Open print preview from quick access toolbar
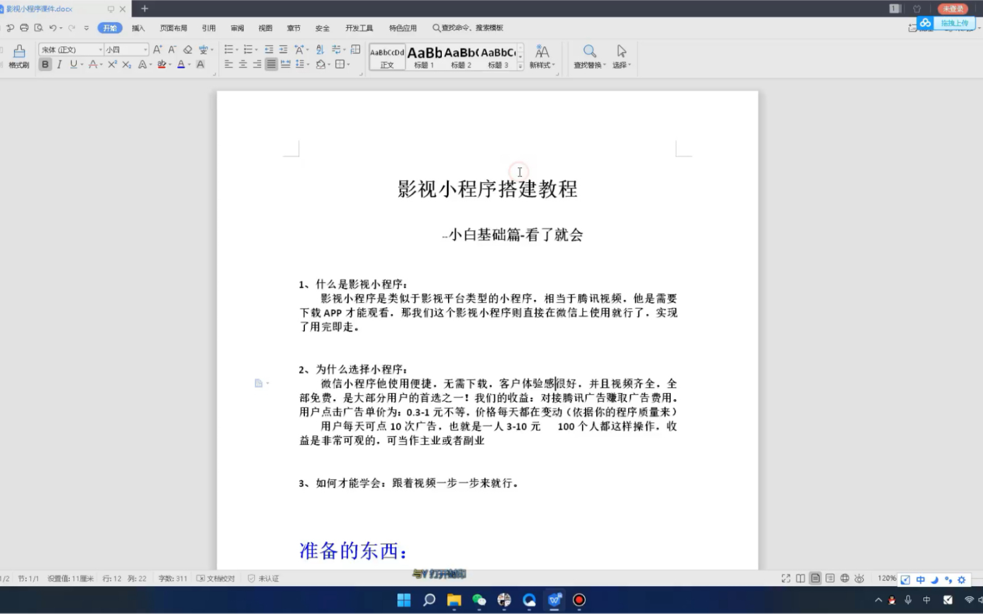The height and width of the screenshot is (614, 983). tap(38, 28)
